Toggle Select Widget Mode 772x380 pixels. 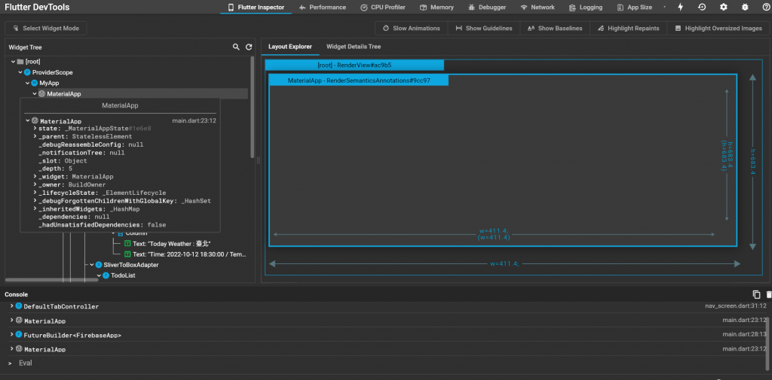46,28
